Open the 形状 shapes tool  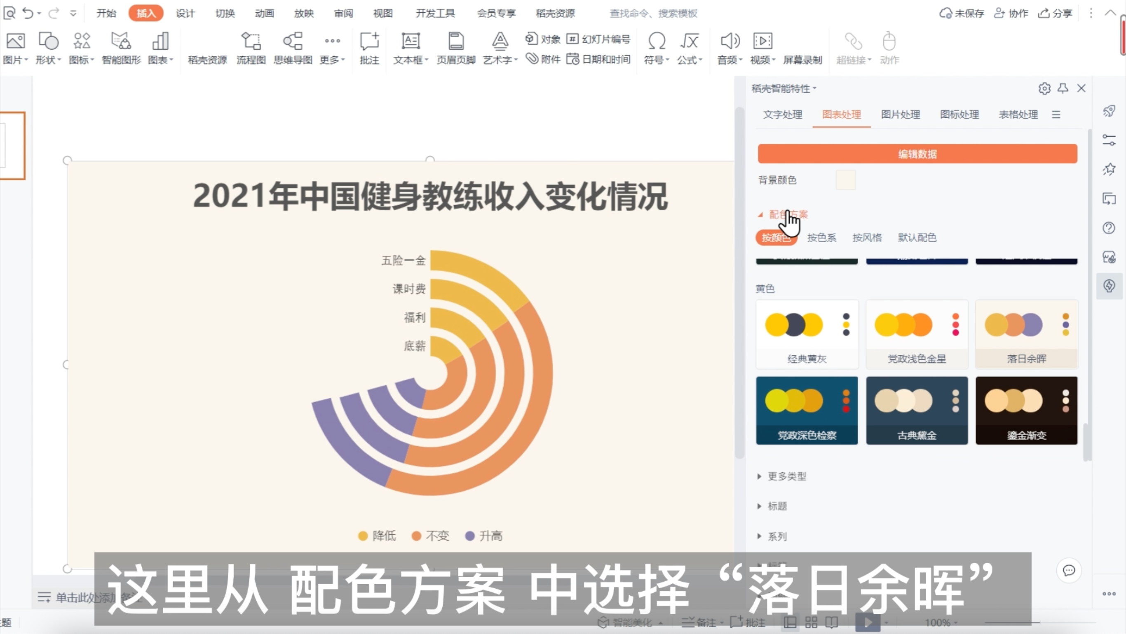48,48
